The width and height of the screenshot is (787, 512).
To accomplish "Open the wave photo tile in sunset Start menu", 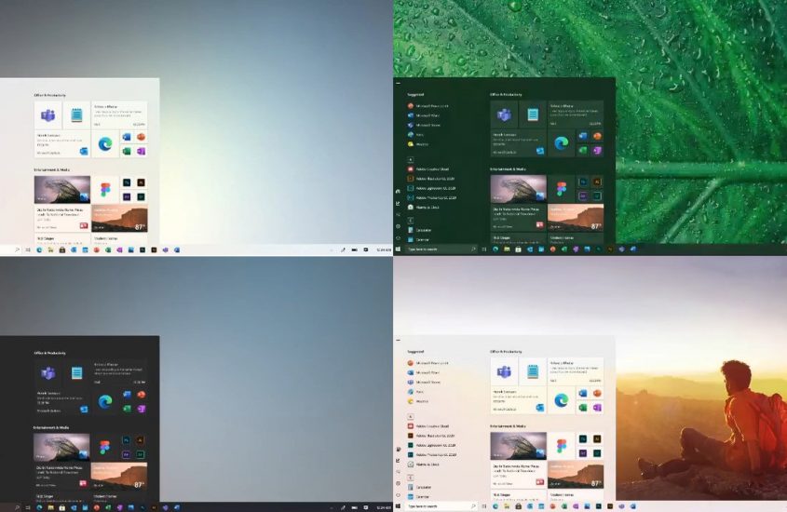I will point(519,446).
